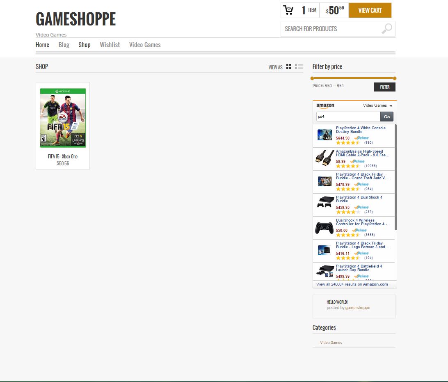Grab the maximum price slider handle
The image size is (448, 382).
point(395,78)
